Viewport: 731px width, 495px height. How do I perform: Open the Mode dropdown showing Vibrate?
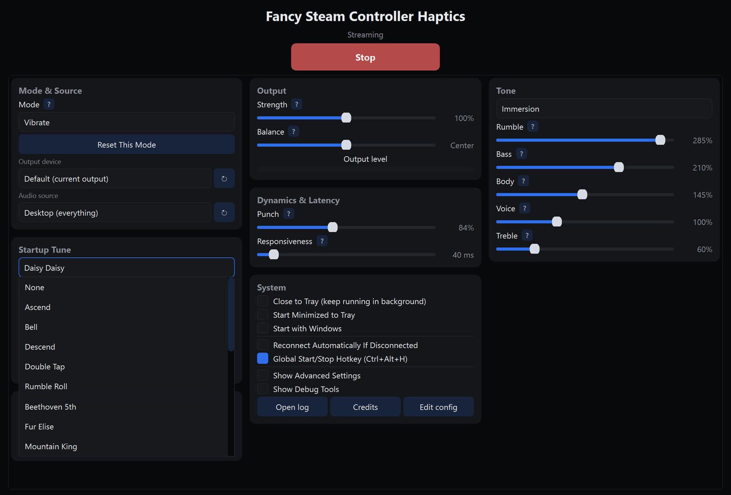click(x=127, y=122)
